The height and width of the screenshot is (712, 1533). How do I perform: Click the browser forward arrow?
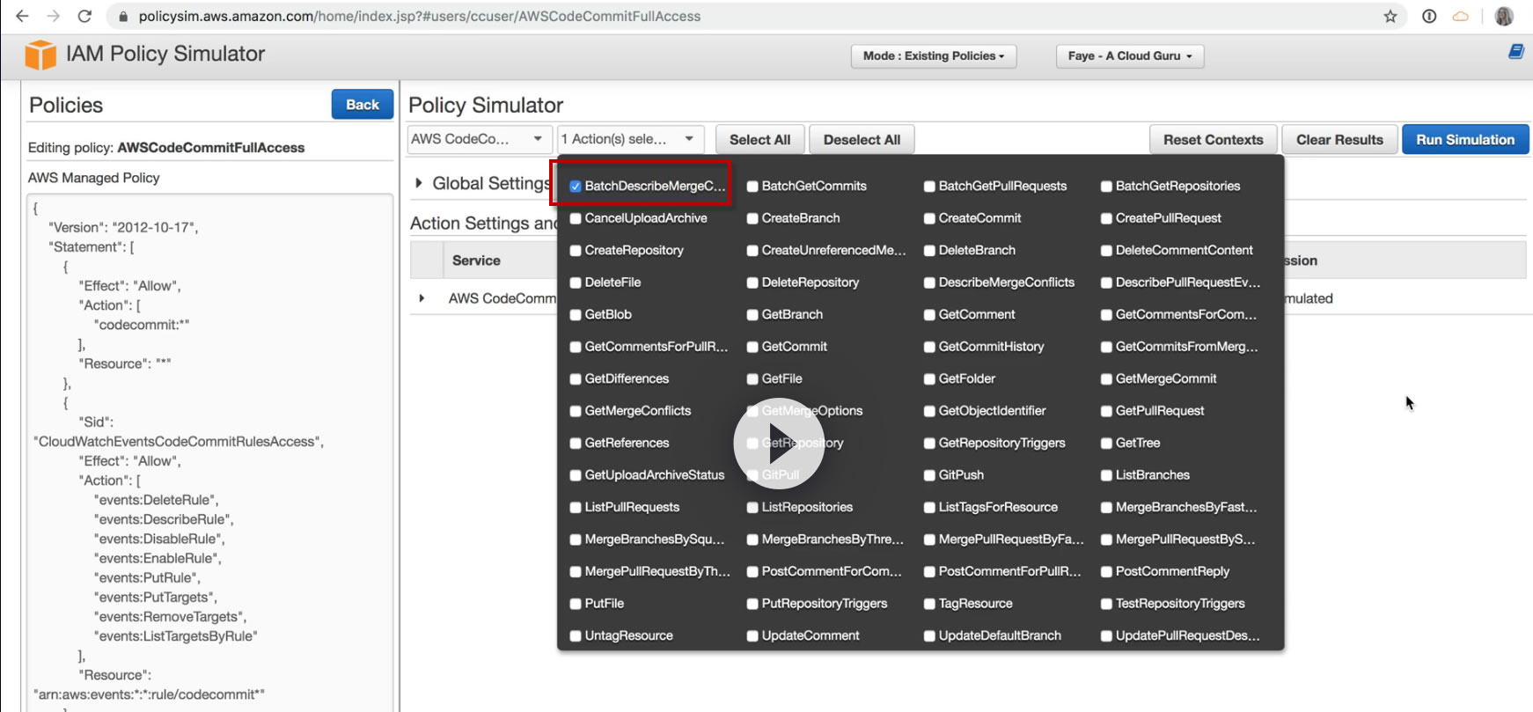53,16
